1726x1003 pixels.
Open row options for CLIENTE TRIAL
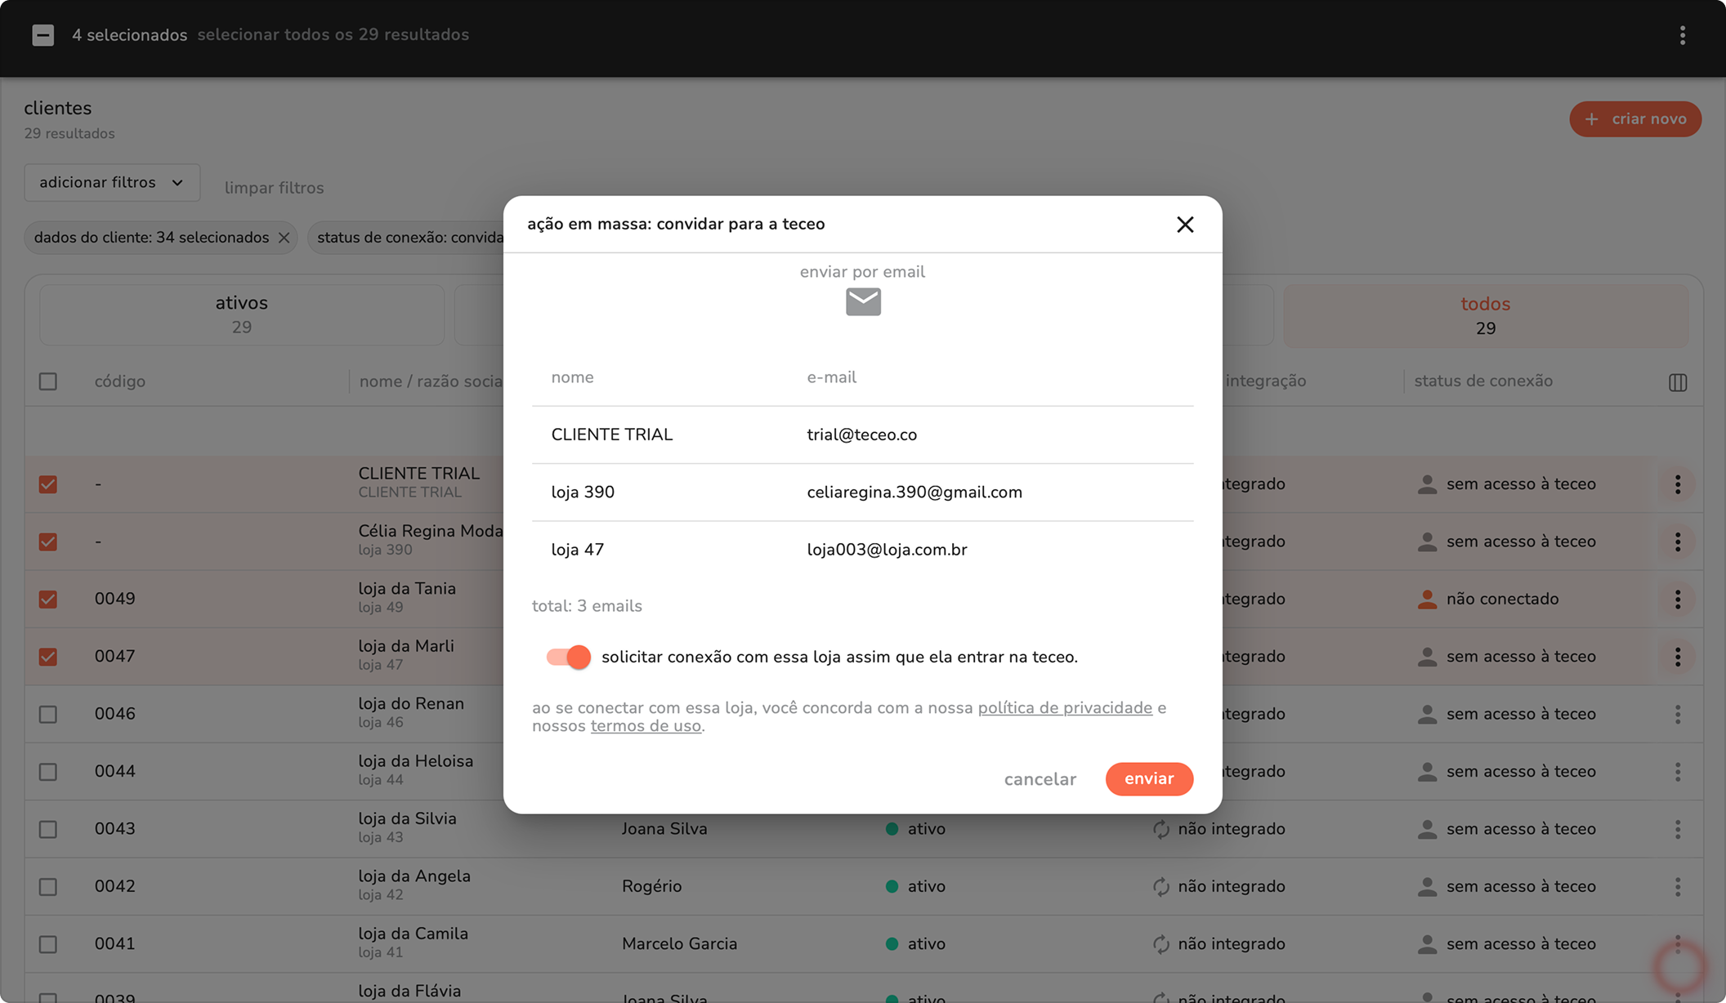pyautogui.click(x=1677, y=484)
